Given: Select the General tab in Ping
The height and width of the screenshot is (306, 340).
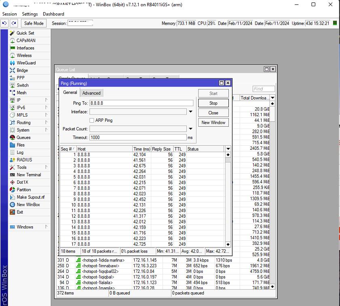Looking at the screenshot, I should click(x=70, y=92).
